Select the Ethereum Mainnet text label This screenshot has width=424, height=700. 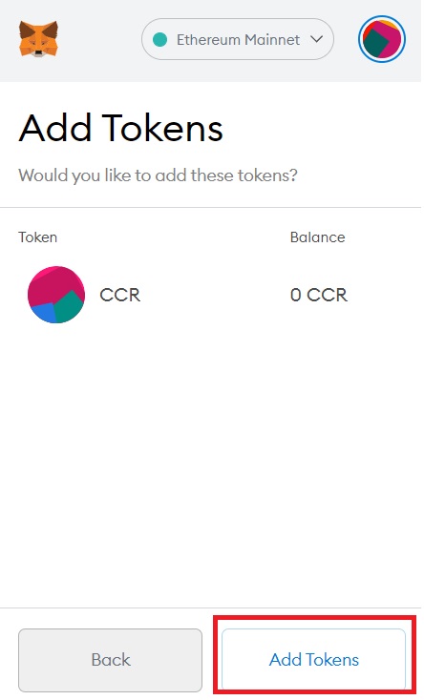[238, 40]
